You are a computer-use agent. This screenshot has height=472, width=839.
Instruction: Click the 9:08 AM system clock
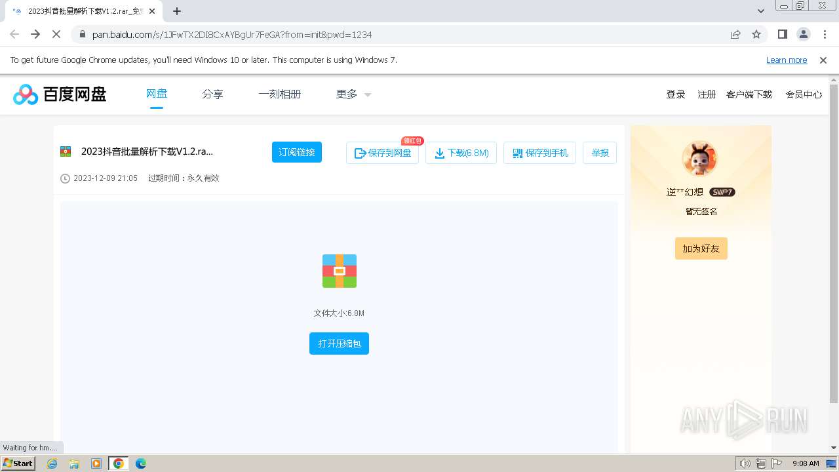pyautogui.click(x=806, y=463)
